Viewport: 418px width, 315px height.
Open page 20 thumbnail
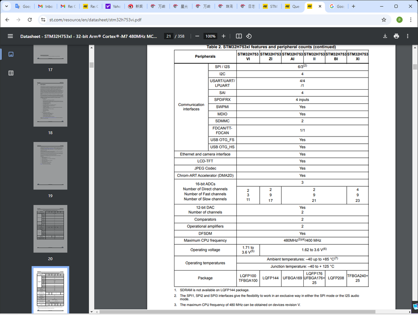[50, 229]
